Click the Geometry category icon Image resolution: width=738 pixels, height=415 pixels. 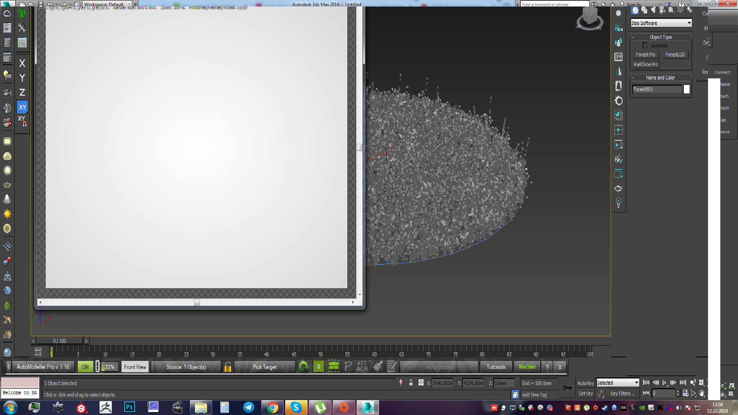[635, 10]
